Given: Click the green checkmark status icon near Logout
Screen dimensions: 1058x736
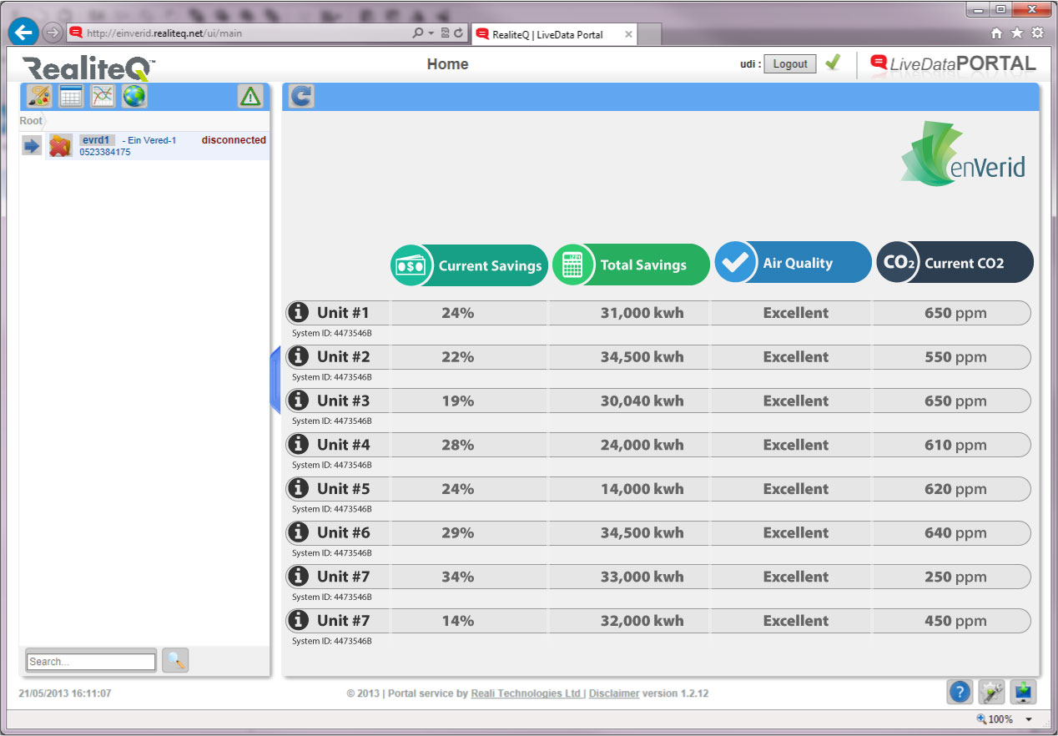Looking at the screenshot, I should pos(833,63).
